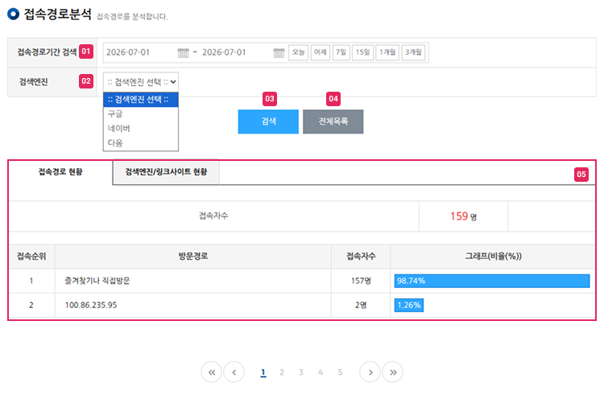Go to the previous page arrow
The image size is (604, 399).
point(234,372)
